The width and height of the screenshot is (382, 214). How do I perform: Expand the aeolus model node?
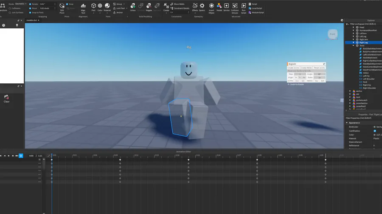350,91
